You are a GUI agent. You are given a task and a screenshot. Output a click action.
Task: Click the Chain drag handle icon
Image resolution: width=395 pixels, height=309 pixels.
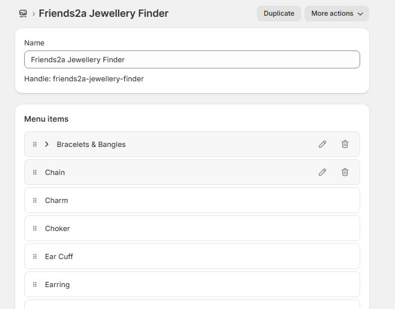pyautogui.click(x=35, y=172)
